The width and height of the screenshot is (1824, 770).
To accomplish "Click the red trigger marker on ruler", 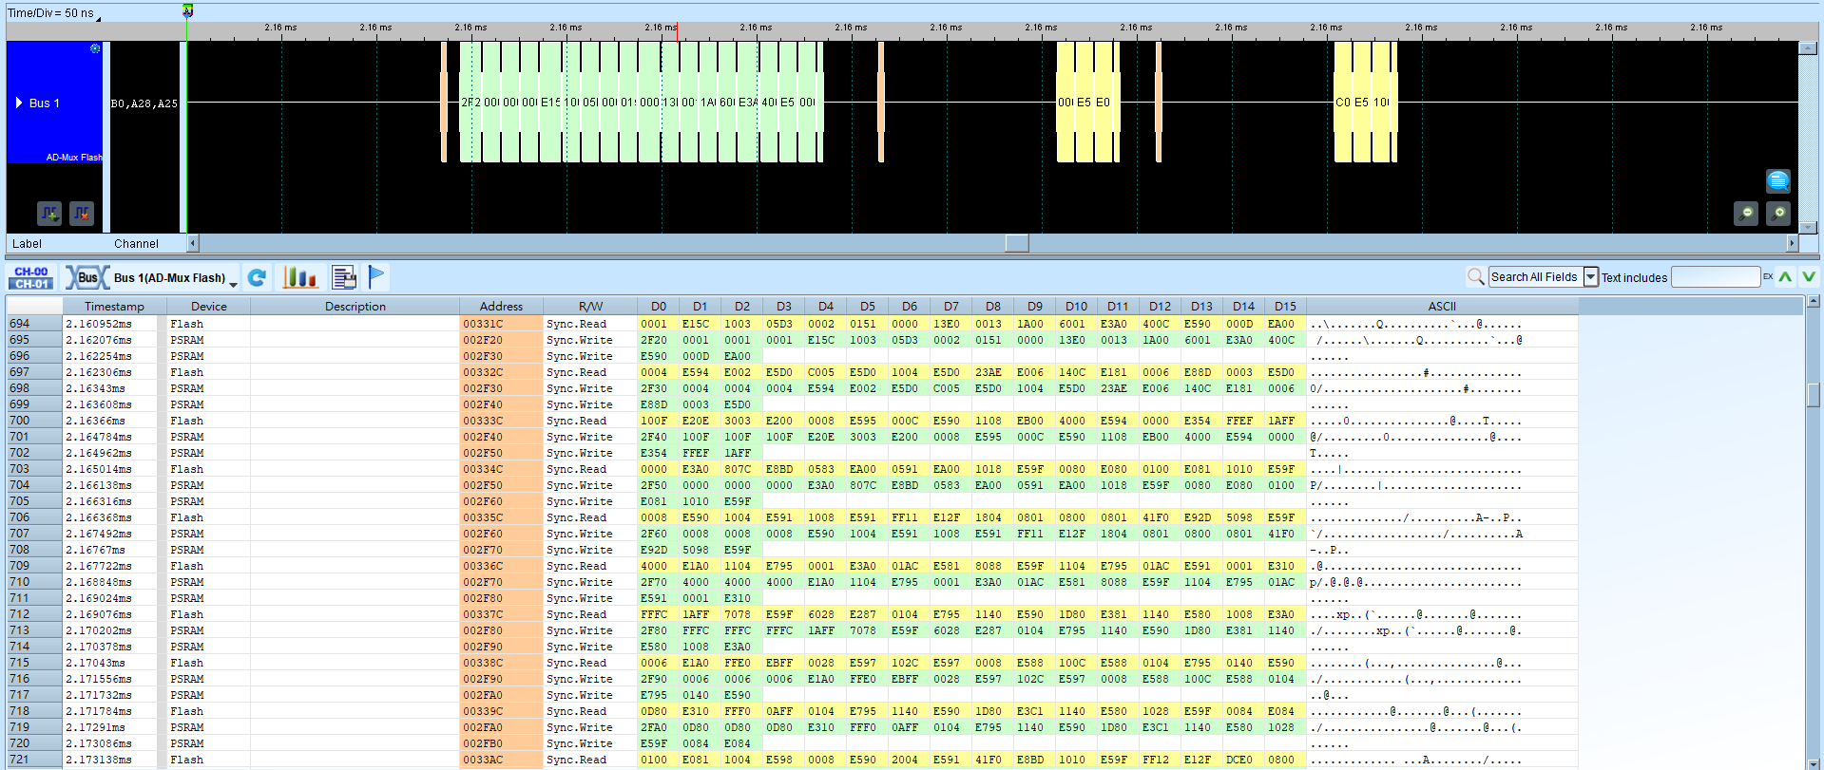I will 677,31.
